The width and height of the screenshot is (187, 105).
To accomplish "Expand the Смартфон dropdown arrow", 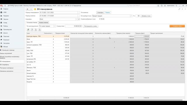I will 77,19.
